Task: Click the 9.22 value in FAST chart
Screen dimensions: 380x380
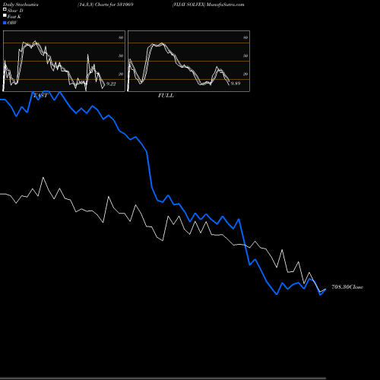Action: click(111, 84)
